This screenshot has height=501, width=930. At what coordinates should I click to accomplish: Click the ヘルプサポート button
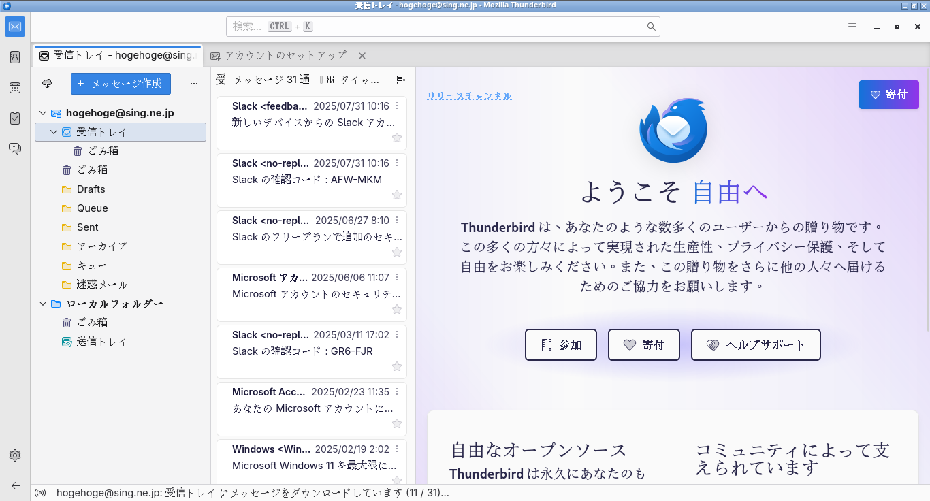point(756,345)
